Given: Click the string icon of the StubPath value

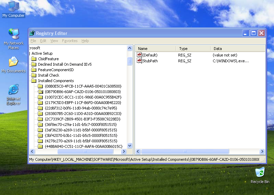Looking at the screenshot, I should pyautogui.click(x=139, y=61).
